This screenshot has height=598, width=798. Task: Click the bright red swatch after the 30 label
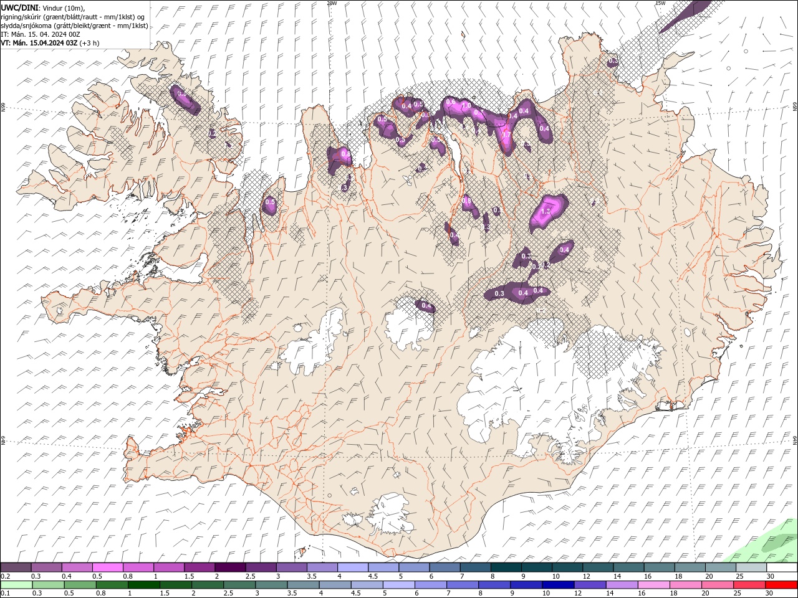pyautogui.click(x=781, y=584)
